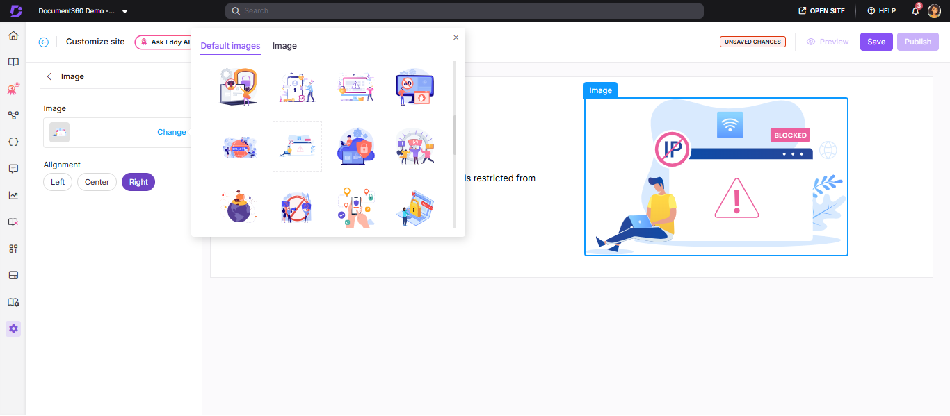Click the Save button
This screenshot has height=416, width=950.
876,42
